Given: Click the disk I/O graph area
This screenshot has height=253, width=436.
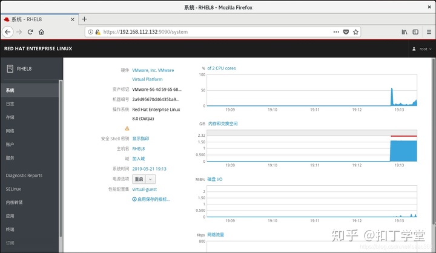Looking at the screenshot, I should (312, 202).
